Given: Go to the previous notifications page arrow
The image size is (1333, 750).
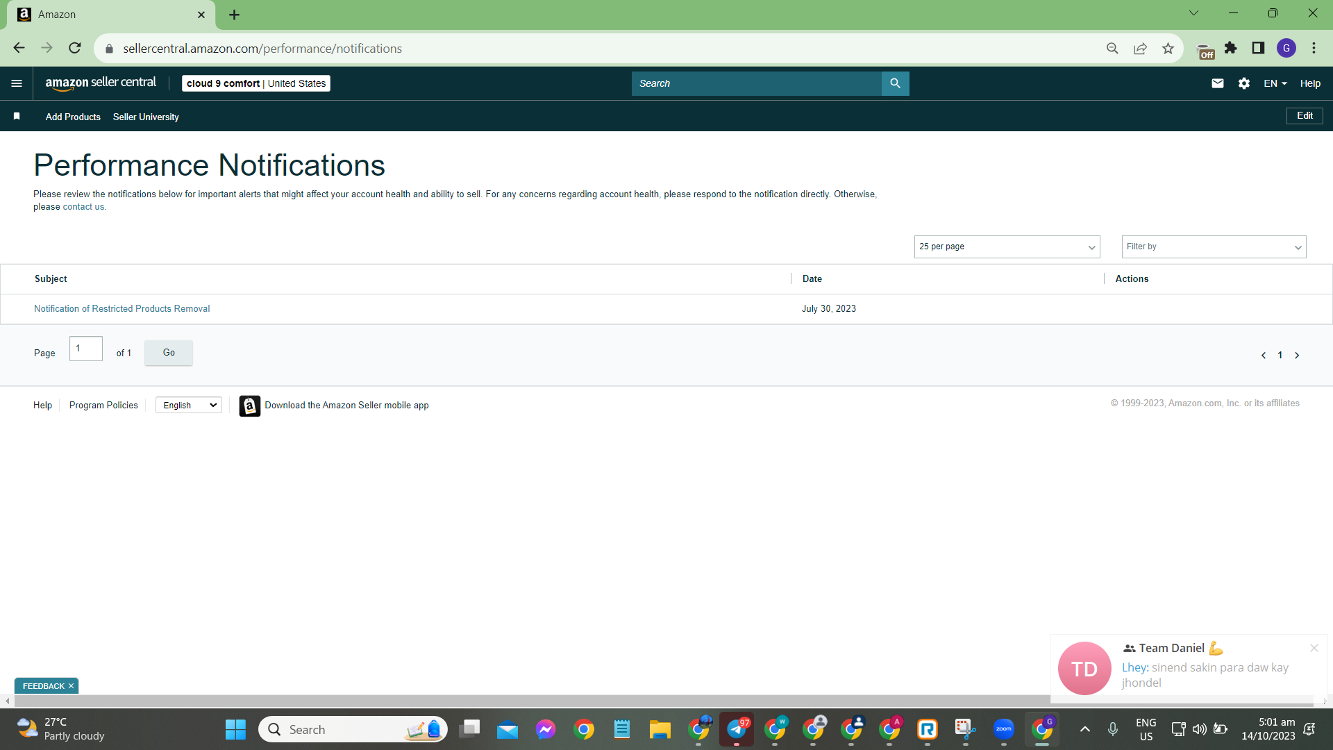Looking at the screenshot, I should tap(1264, 355).
